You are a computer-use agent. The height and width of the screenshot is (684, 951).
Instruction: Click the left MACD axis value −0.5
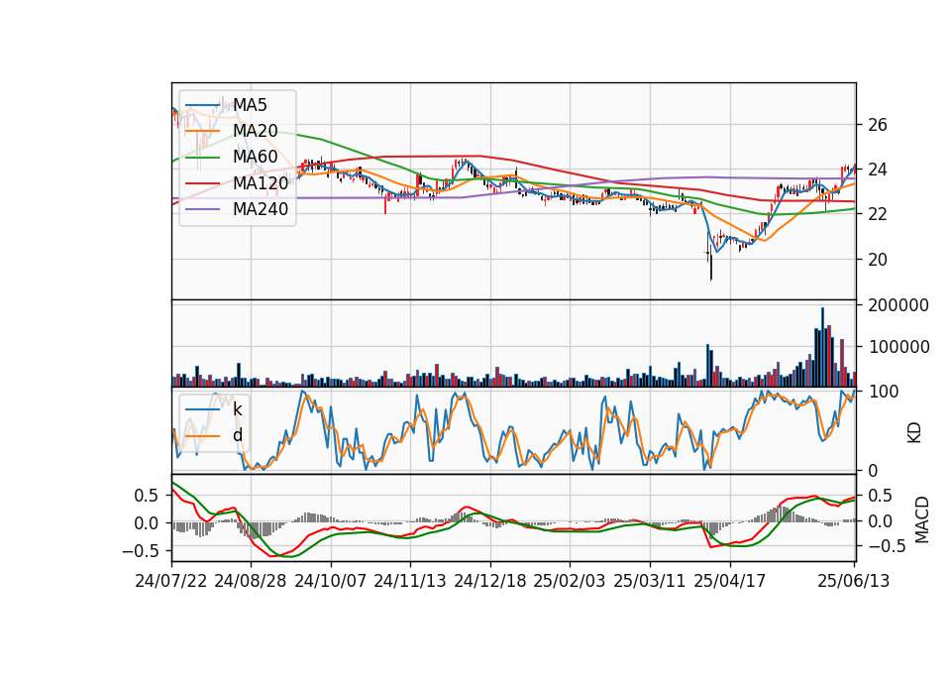point(141,551)
